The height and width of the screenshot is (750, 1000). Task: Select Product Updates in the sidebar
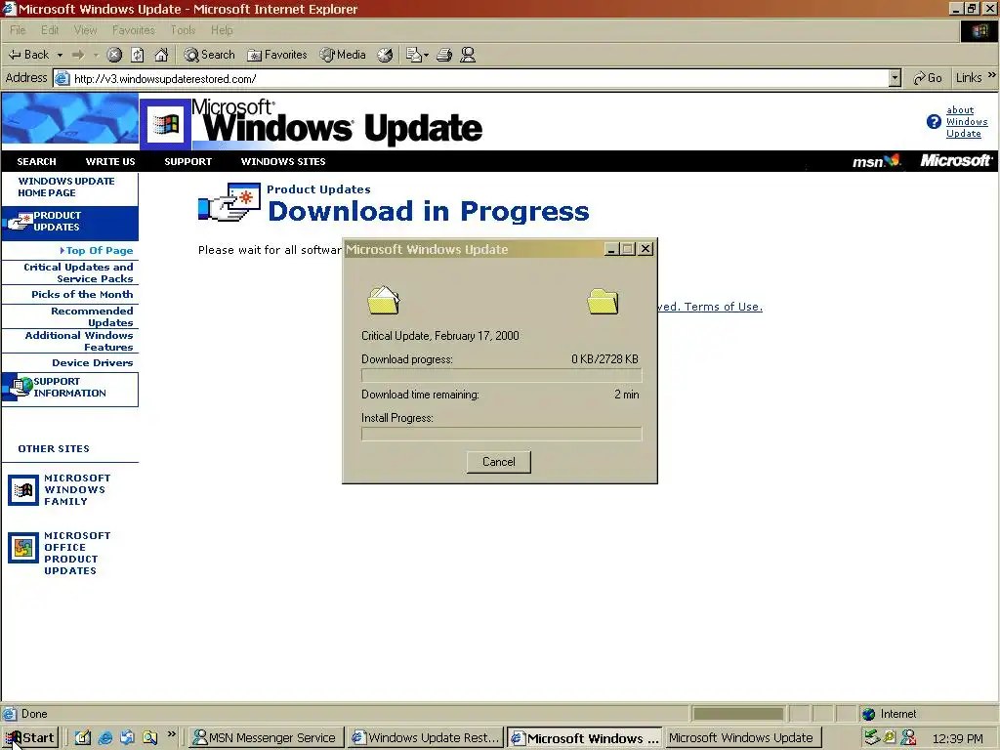70,222
